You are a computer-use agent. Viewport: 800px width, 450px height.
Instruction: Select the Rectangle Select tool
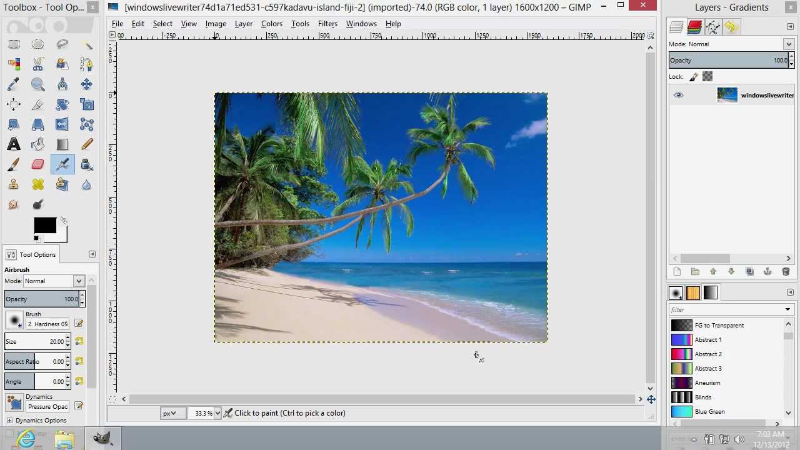pos(14,44)
